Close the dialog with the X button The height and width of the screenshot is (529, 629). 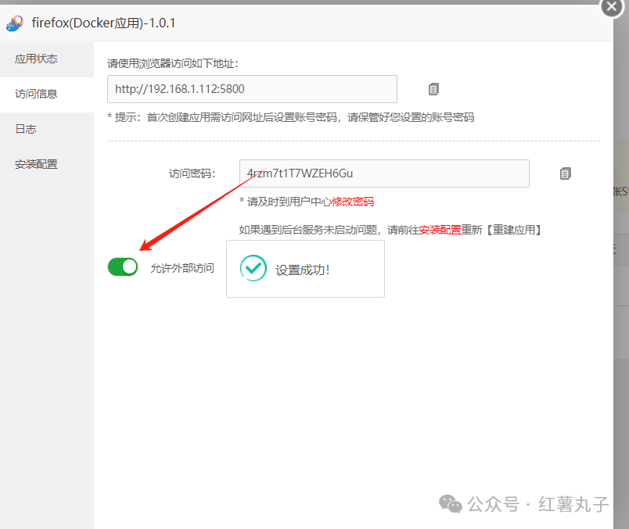coord(611,6)
